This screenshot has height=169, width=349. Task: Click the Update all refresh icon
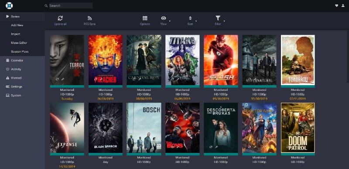[x=60, y=18]
